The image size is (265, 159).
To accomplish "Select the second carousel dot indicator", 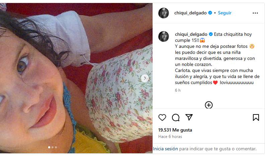I will [53, 147].
